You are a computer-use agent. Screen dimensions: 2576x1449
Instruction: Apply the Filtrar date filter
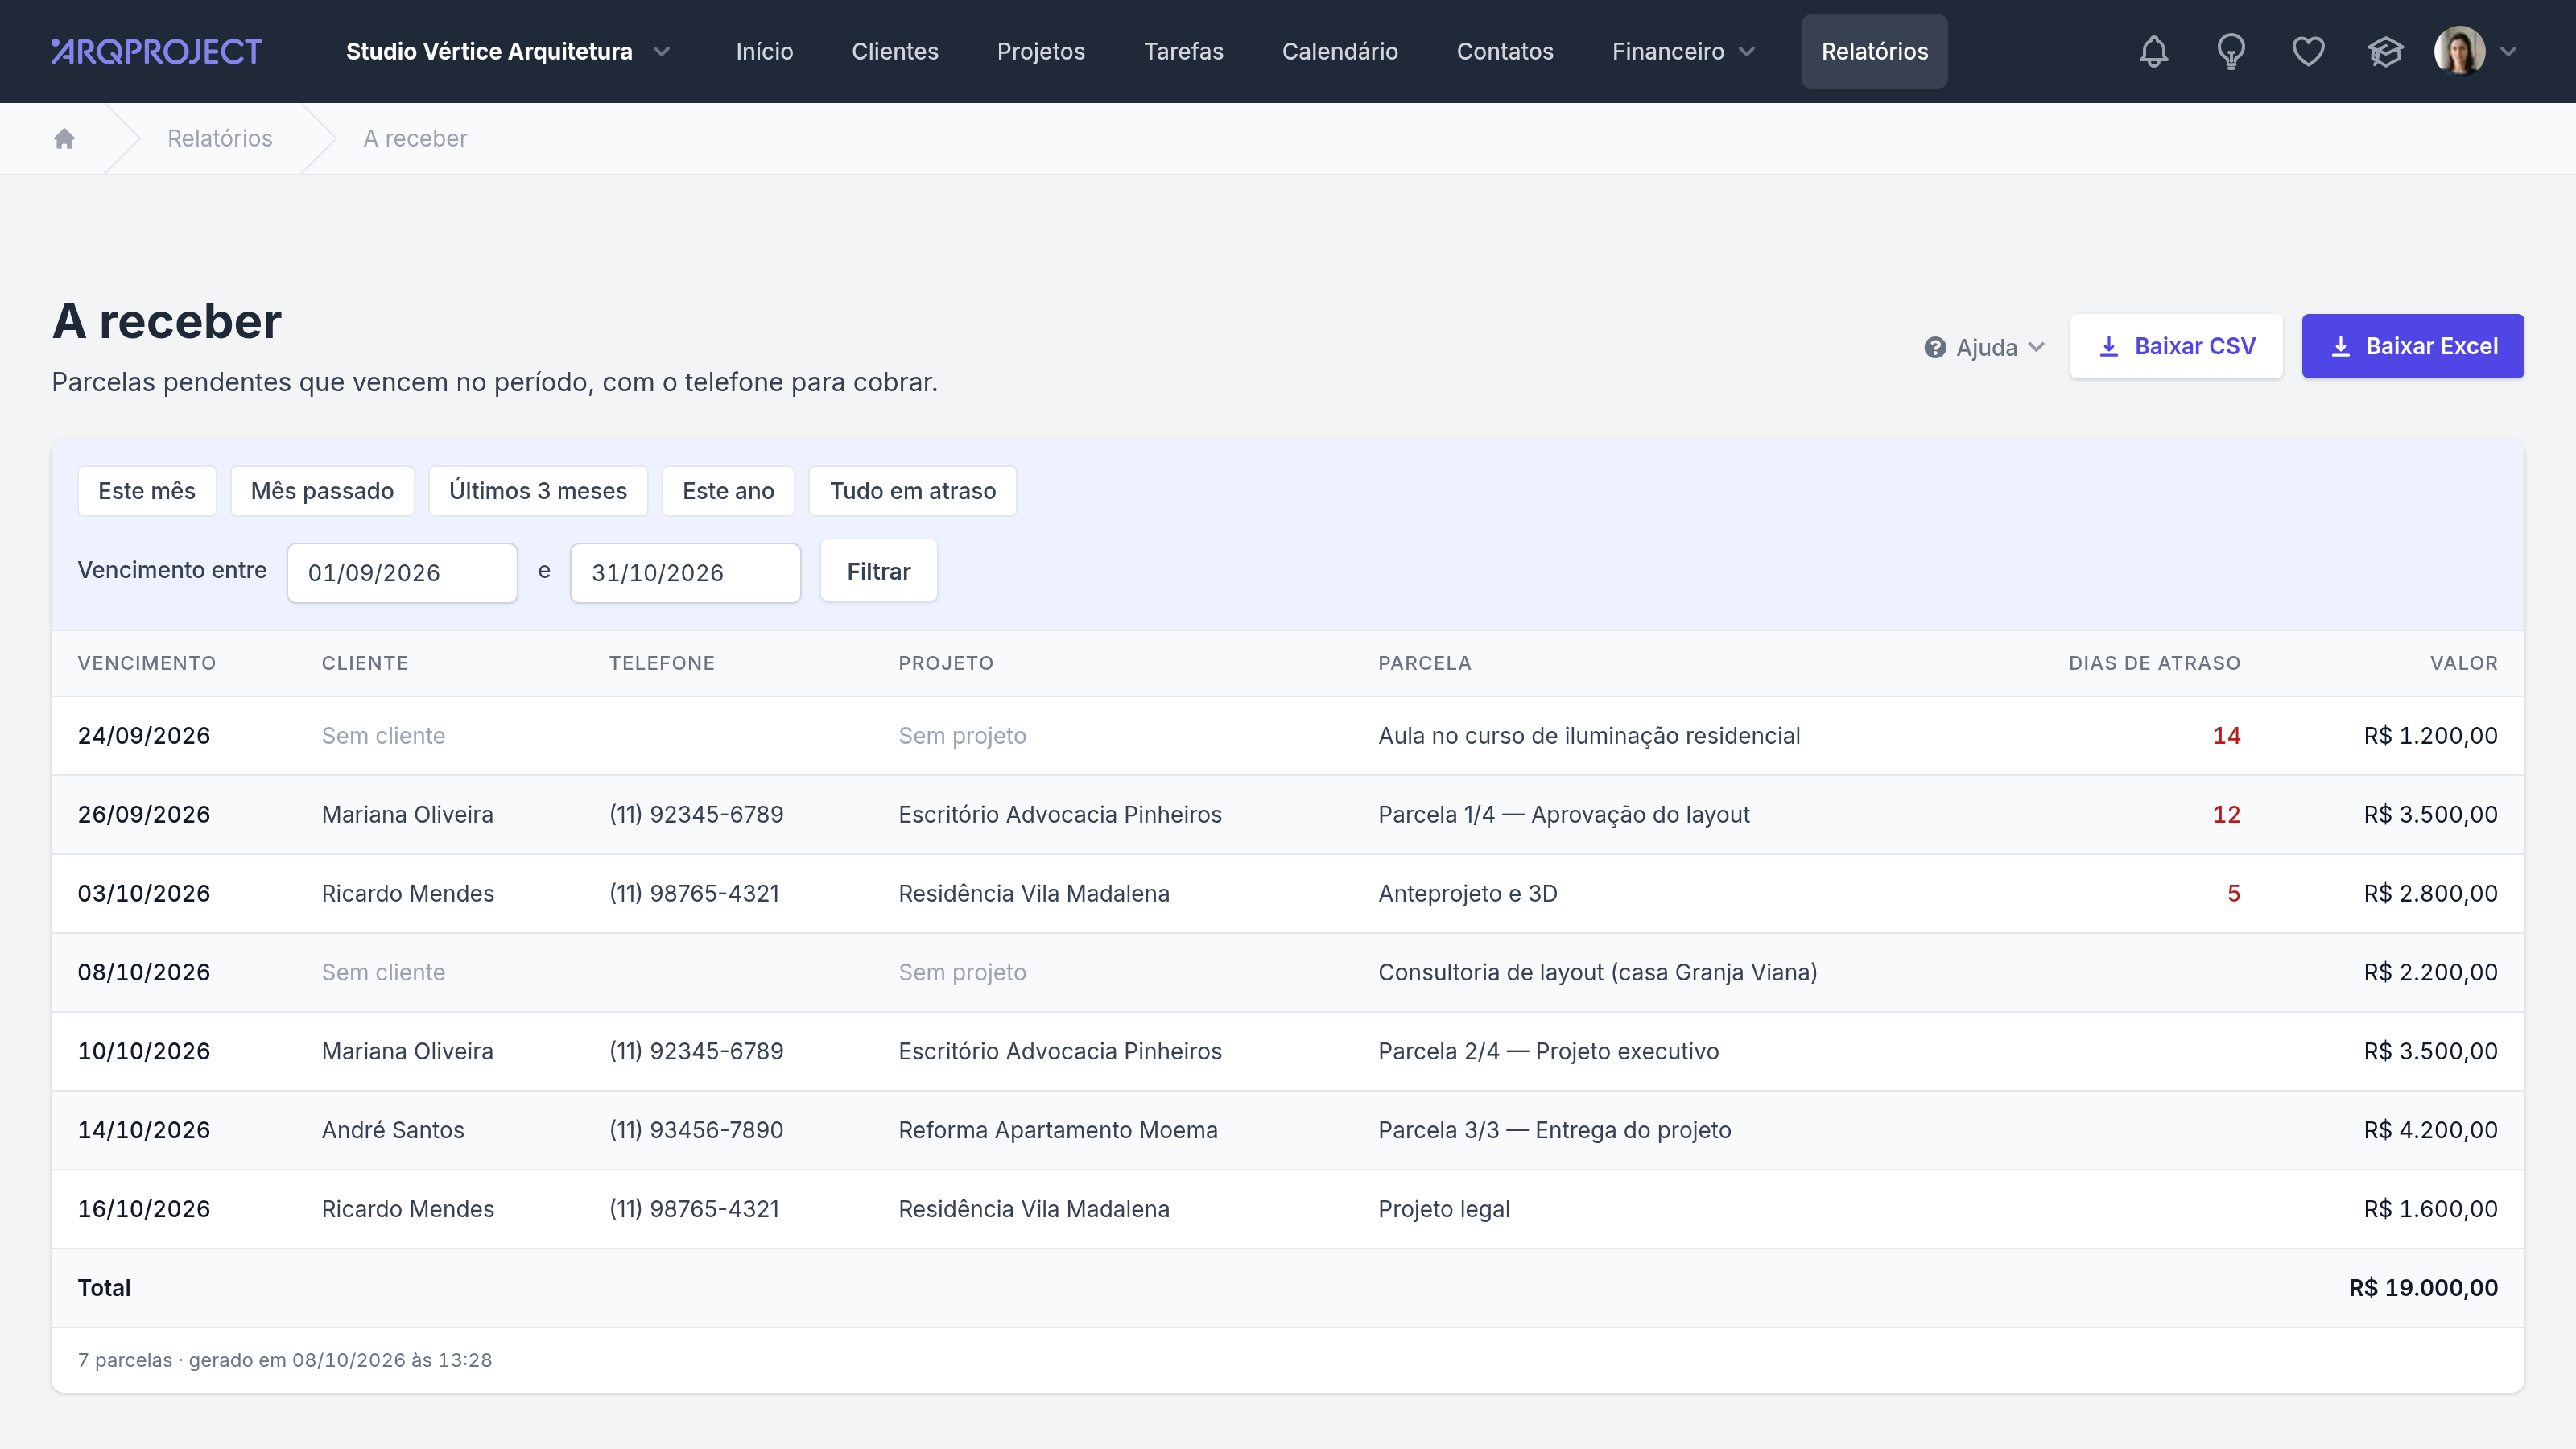[878, 571]
